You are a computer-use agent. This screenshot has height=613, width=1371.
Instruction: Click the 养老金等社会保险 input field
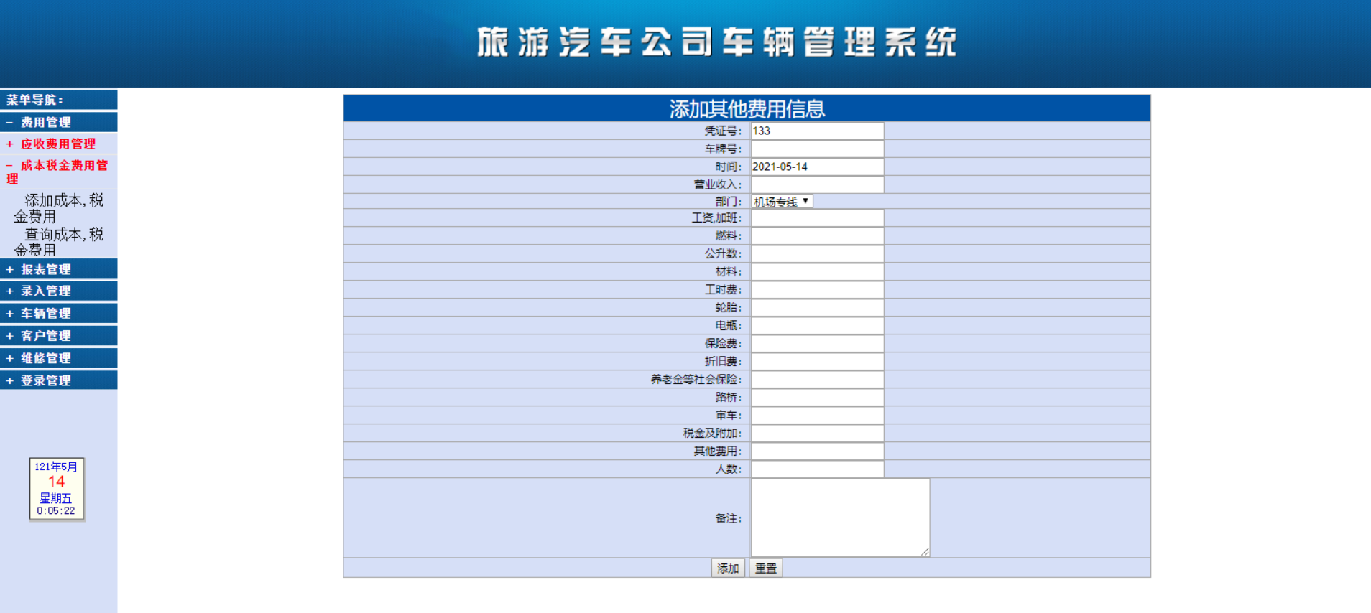point(817,379)
